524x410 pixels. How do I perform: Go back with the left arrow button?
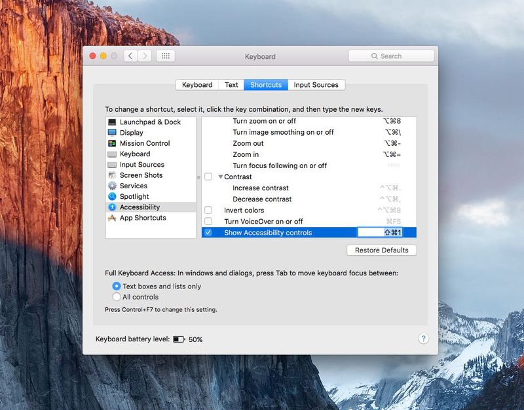click(130, 56)
